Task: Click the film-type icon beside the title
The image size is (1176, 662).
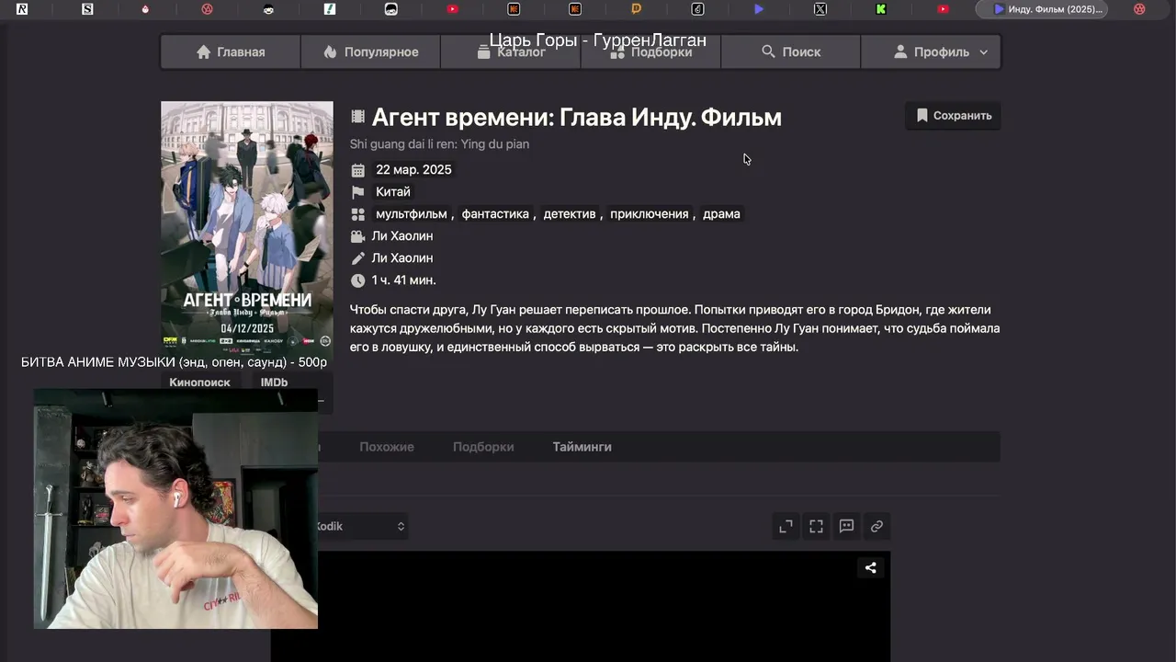Action: tap(357, 117)
